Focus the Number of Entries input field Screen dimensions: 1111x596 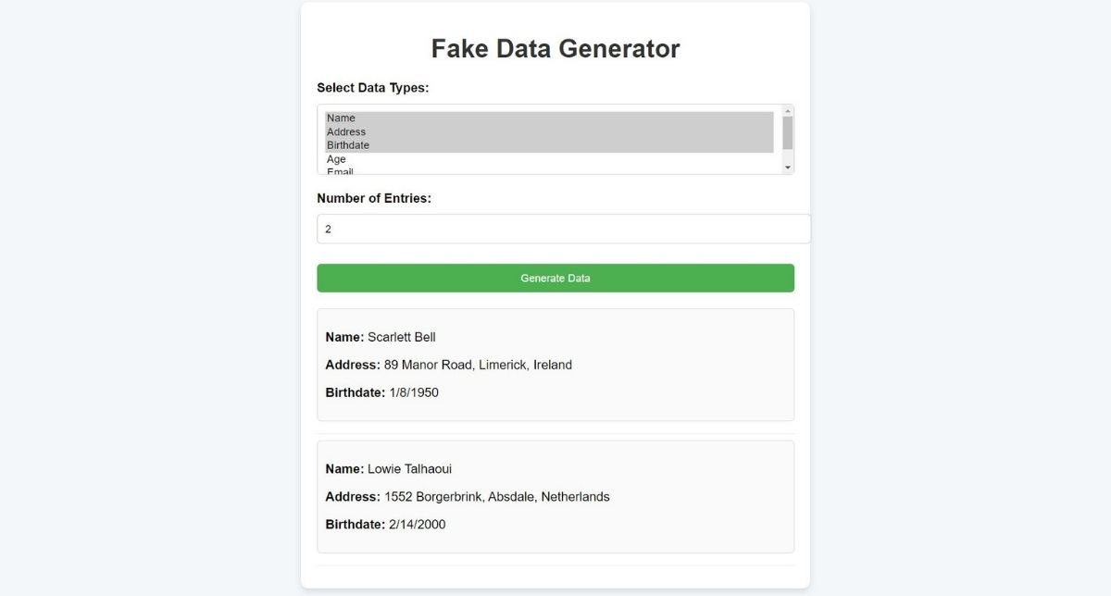point(563,229)
